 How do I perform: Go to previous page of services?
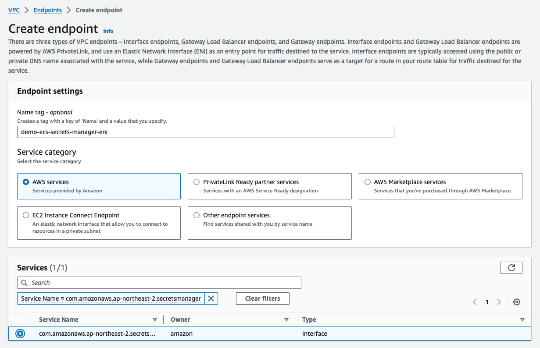pos(475,302)
